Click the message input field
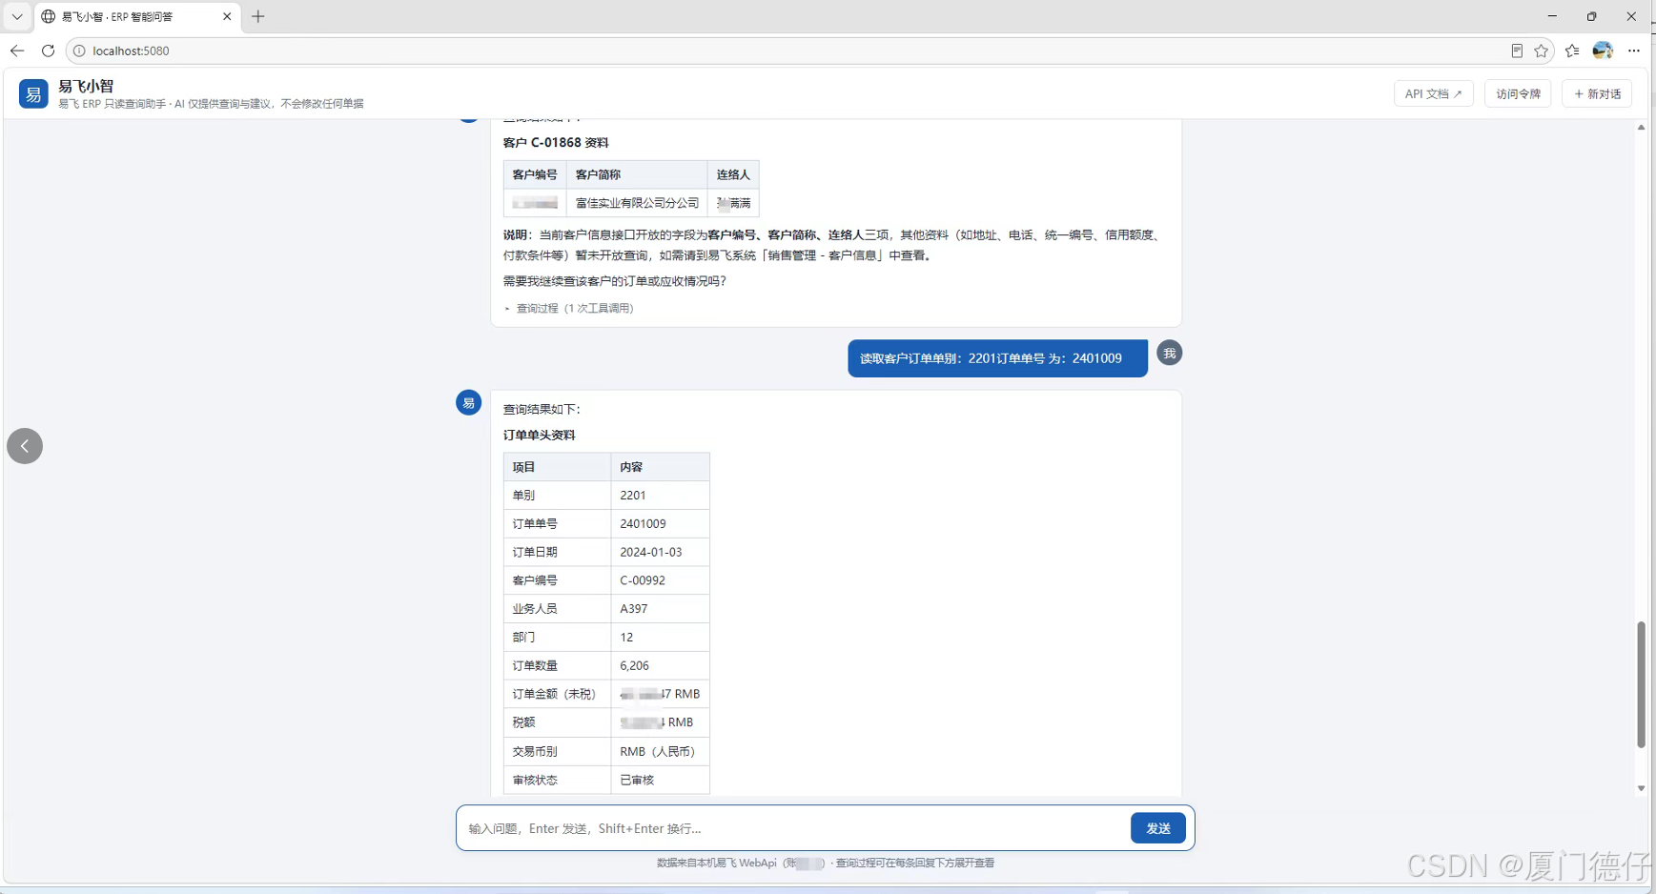This screenshot has width=1656, height=894. [793, 828]
